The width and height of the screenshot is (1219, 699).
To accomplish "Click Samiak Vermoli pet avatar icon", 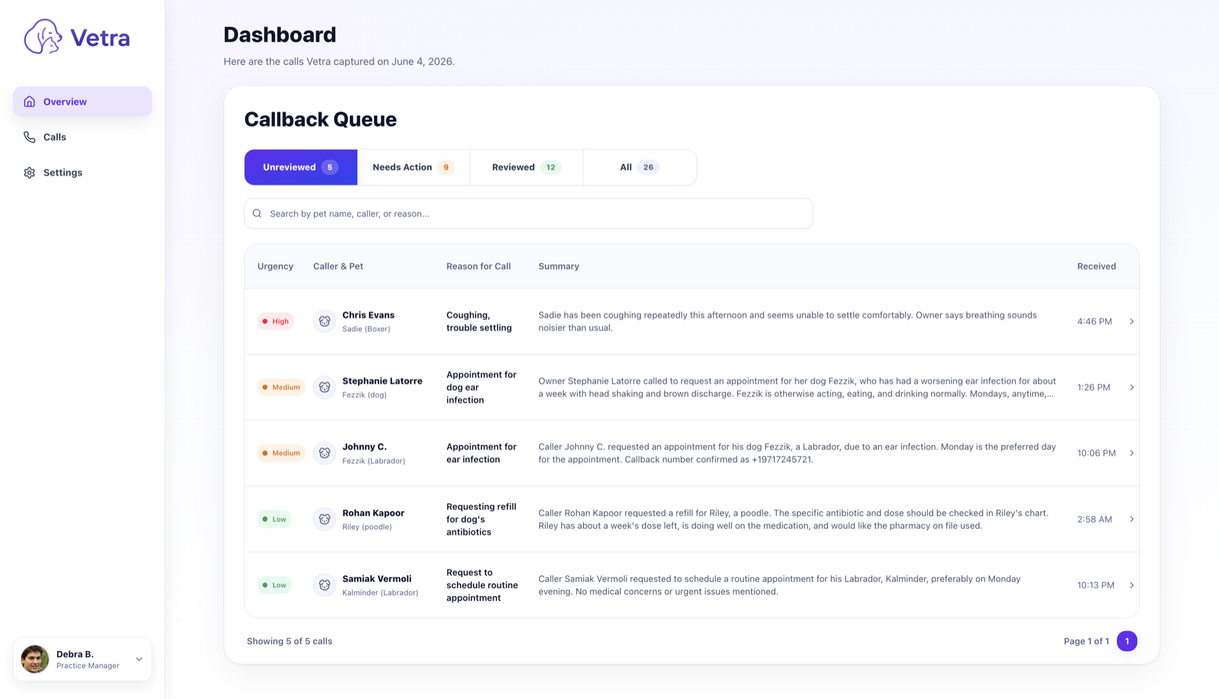I will click(324, 585).
